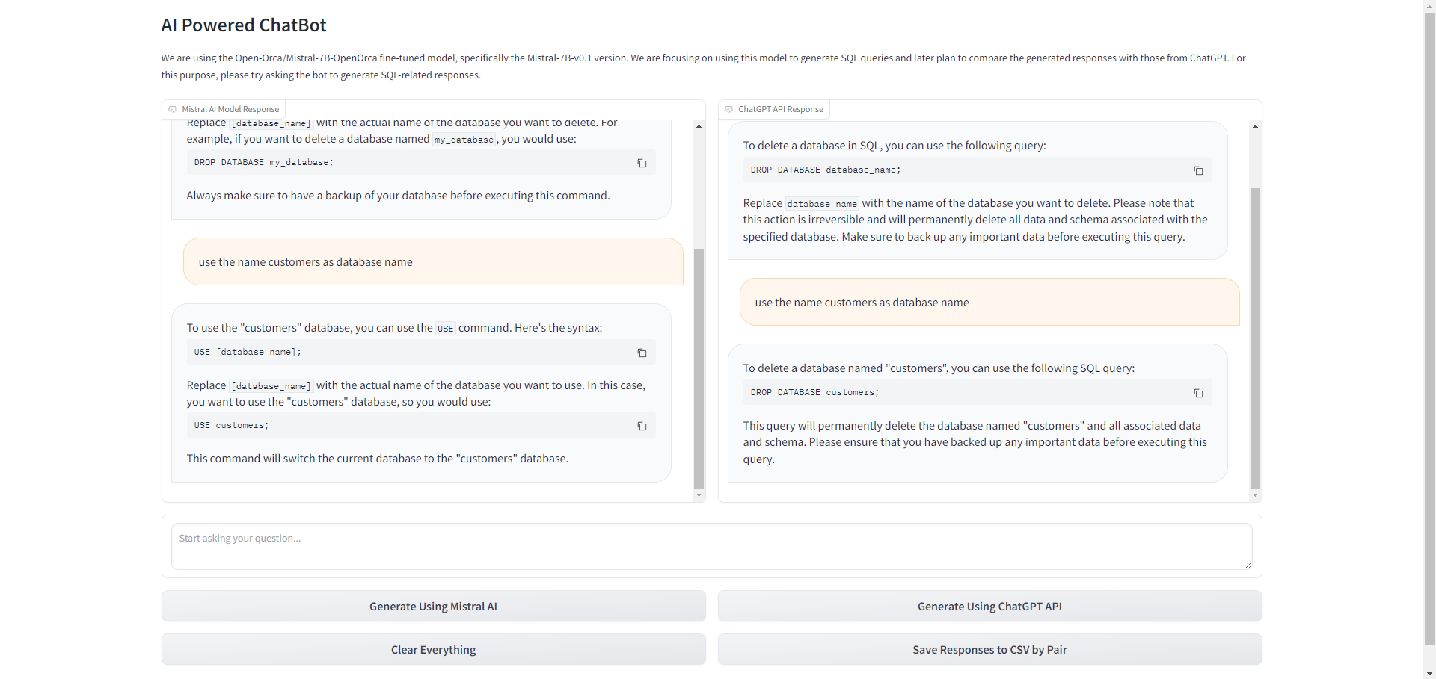The width and height of the screenshot is (1436, 679).
Task: Click the 'USE [database_name];' code text
Action: coord(248,352)
